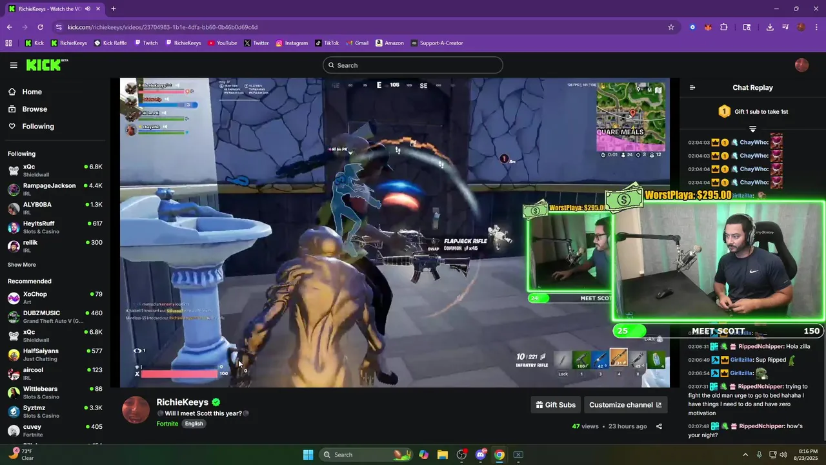The height and width of the screenshot is (465, 826).
Task: Click the Kick search field
Action: tap(413, 65)
